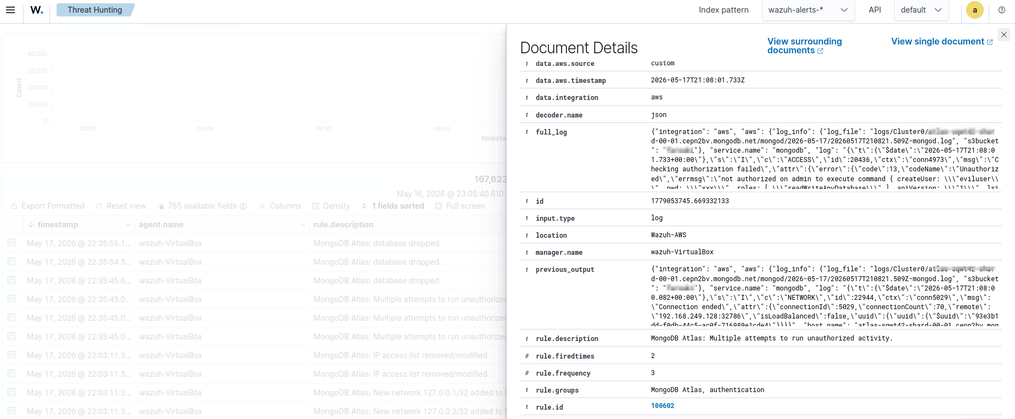Select the value 'custom'
The width and height of the screenshot is (1015, 419).
pyautogui.click(x=663, y=63)
